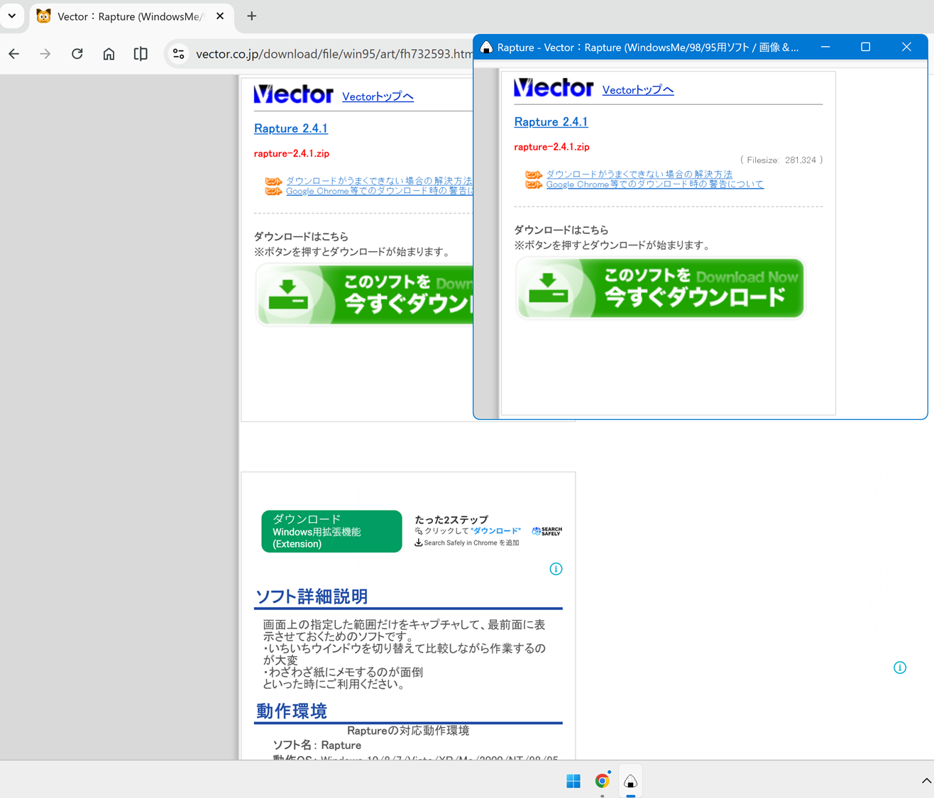Click the rapture-2.4.1.zip filename in the Chrome page
Viewport: 934px width, 798px height.
(292, 153)
